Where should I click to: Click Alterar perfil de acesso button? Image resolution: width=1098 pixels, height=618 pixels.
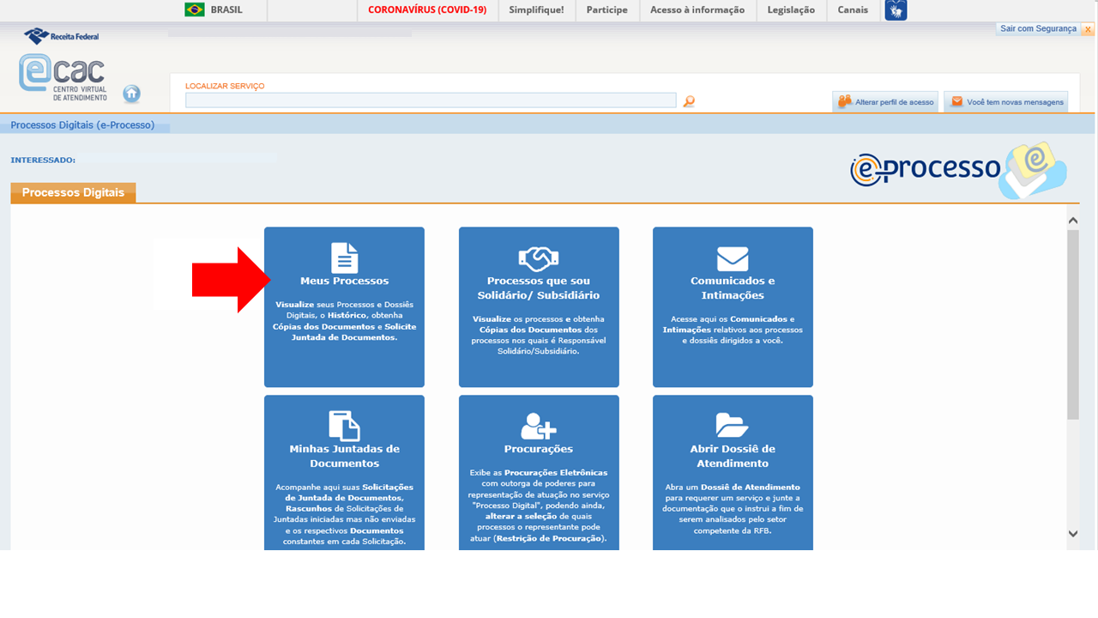885,101
